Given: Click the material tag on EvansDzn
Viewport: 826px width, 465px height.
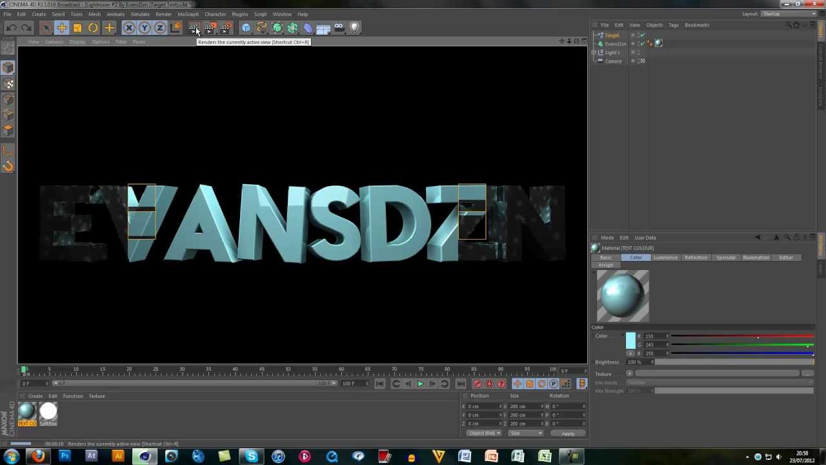Looking at the screenshot, I should (x=658, y=43).
